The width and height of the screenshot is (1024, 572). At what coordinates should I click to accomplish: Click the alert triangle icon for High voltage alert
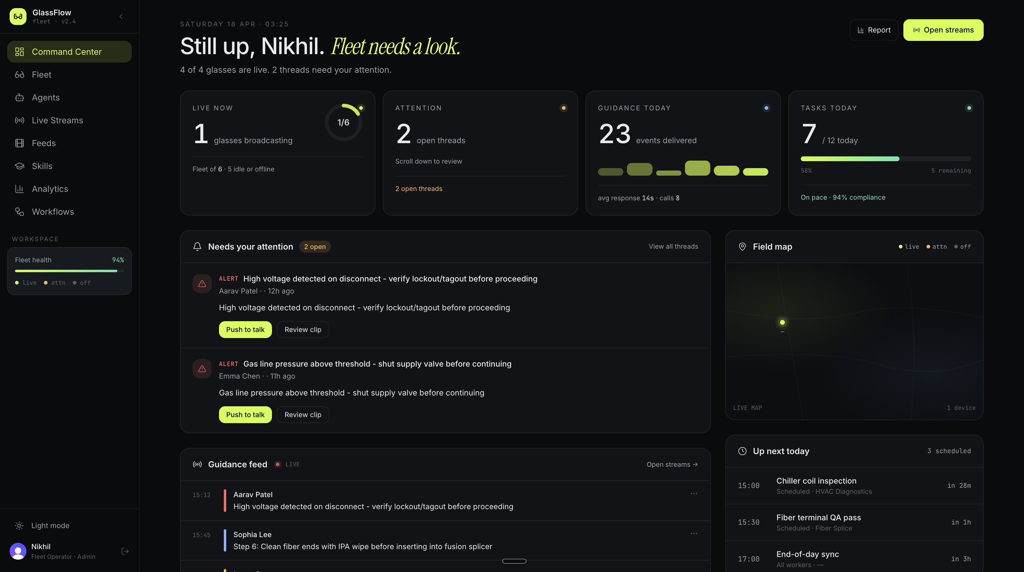[x=202, y=284]
